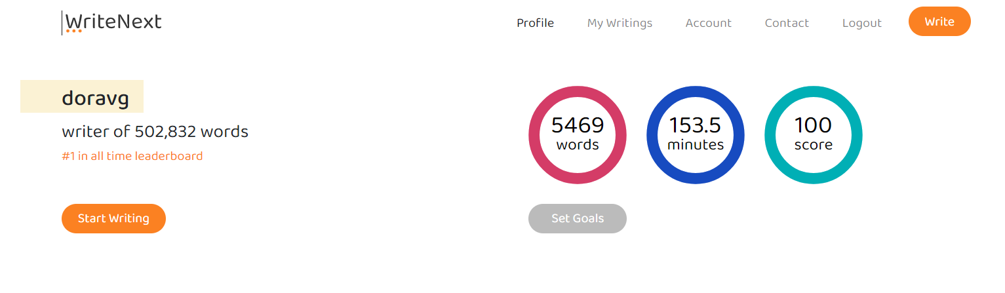
Task: Open the Profile page
Action: tap(535, 23)
